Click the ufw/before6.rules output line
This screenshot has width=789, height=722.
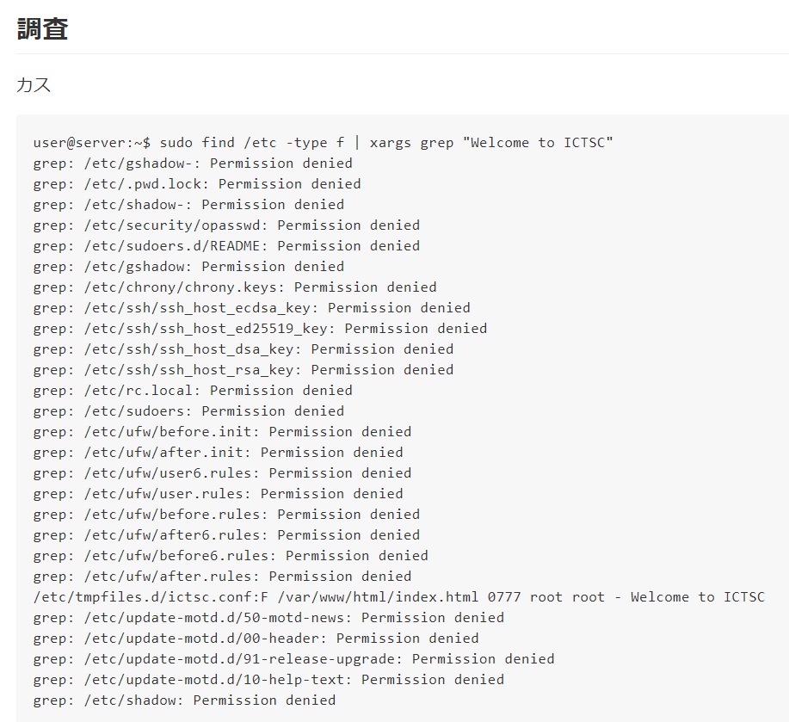tap(231, 555)
